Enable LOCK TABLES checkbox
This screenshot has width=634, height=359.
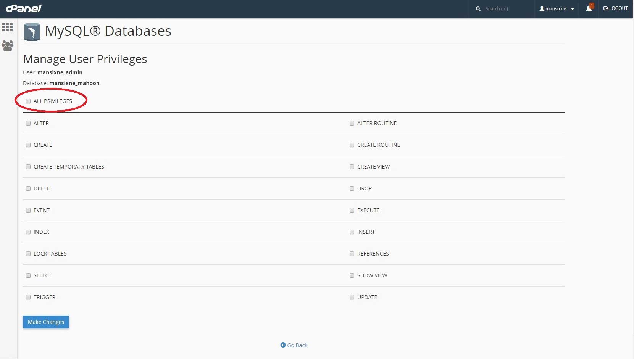[x=28, y=254]
